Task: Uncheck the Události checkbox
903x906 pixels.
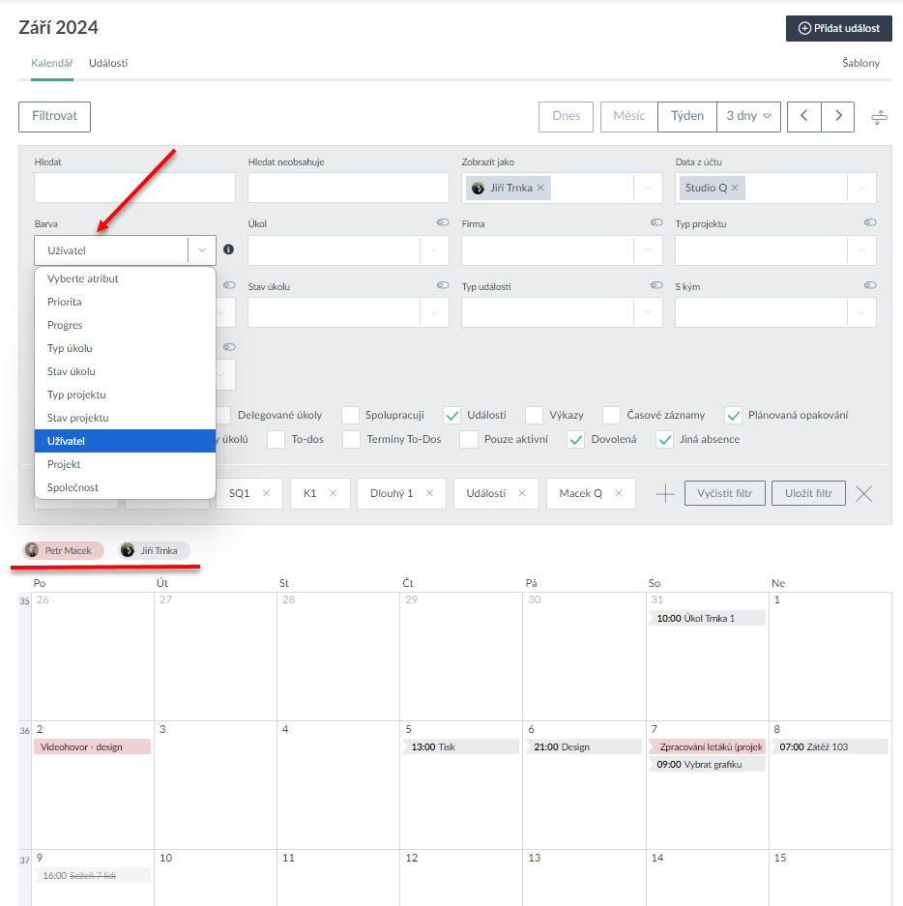Action: 452,415
